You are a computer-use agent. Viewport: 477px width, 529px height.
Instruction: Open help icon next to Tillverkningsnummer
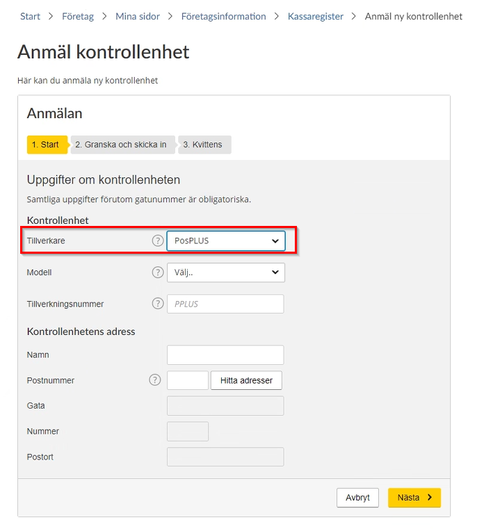coord(158,303)
